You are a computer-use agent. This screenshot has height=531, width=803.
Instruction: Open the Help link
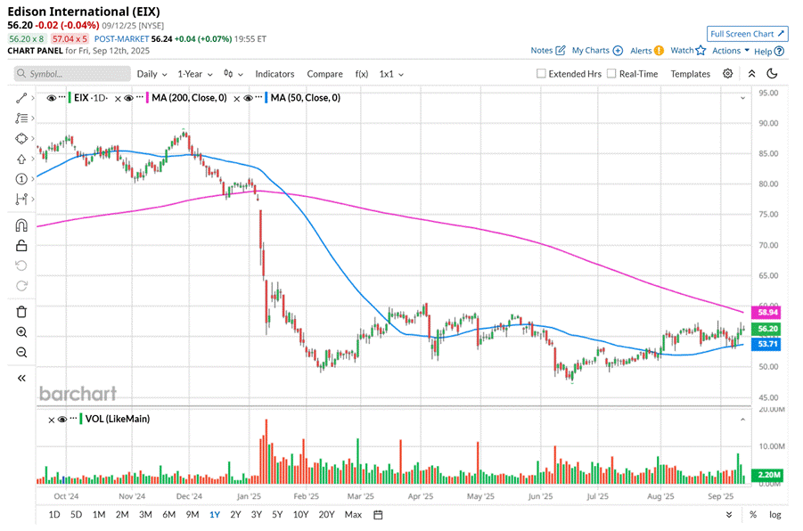pos(769,51)
